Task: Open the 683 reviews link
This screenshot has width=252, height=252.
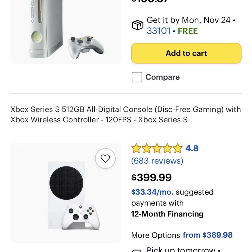Action: (157, 161)
